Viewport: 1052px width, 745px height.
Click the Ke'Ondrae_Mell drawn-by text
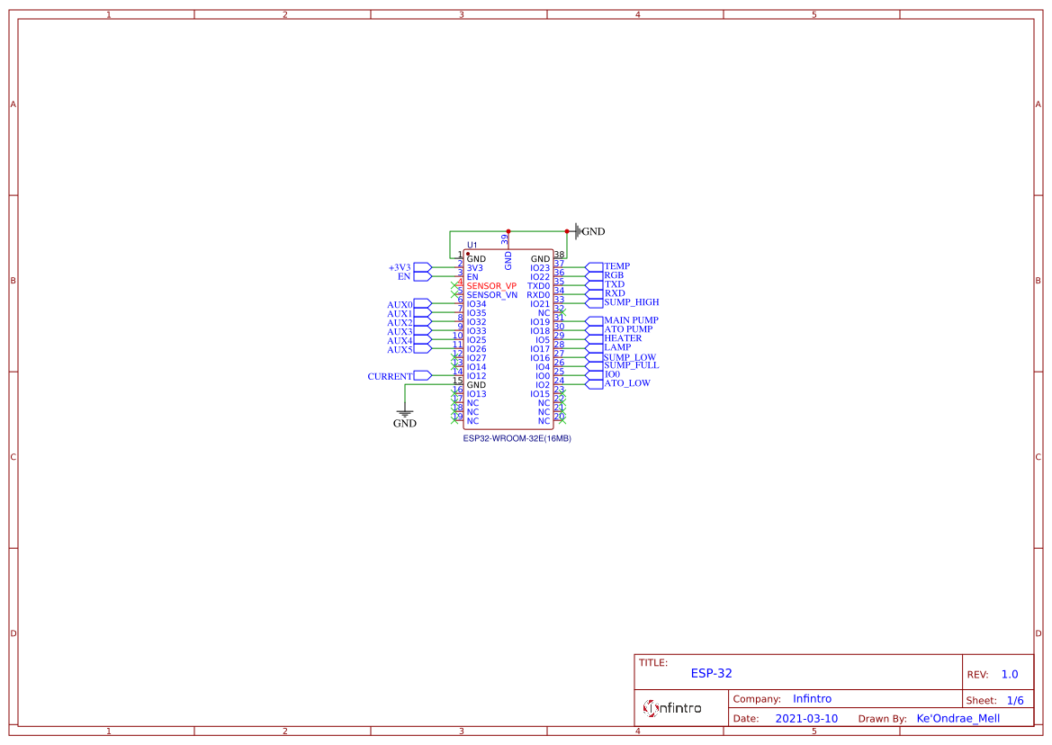pos(958,719)
